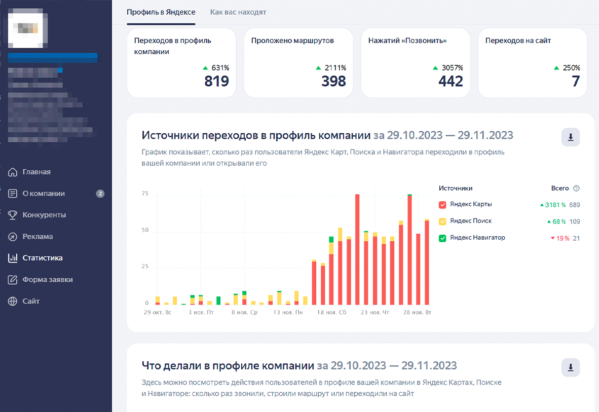Click the 3181 % growth value
The height and width of the screenshot is (412, 599).
tap(556, 205)
